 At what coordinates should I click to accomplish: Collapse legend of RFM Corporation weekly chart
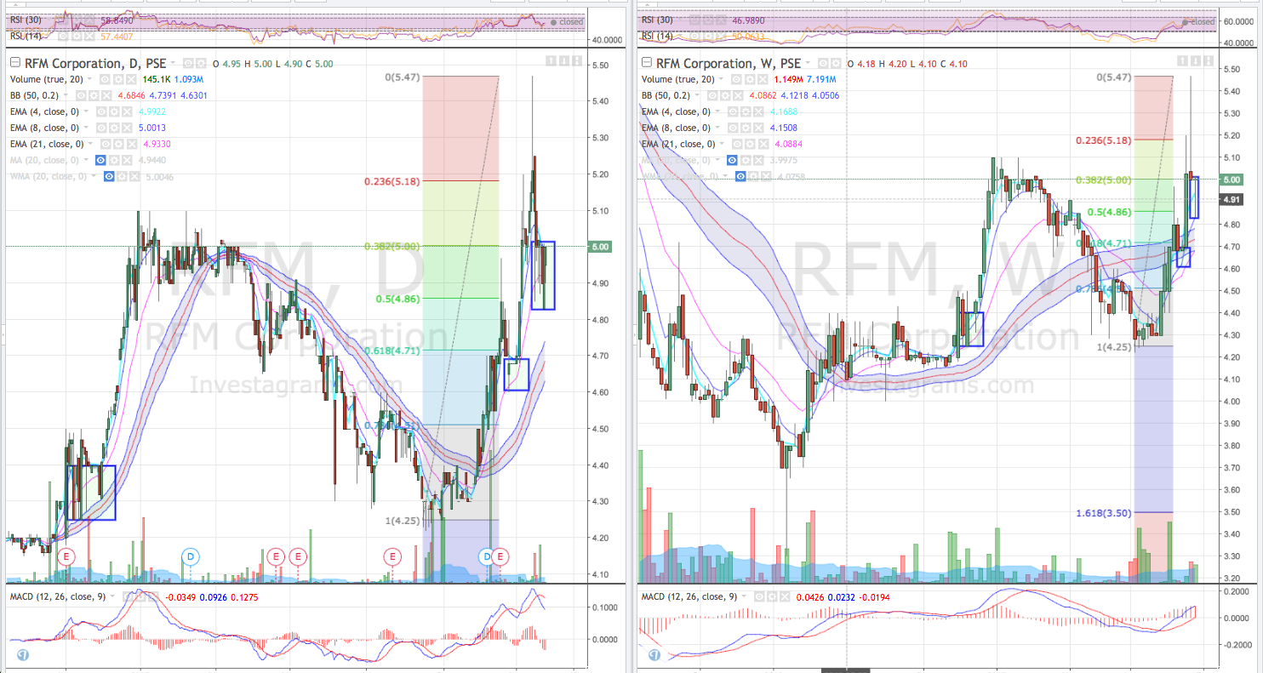647,62
